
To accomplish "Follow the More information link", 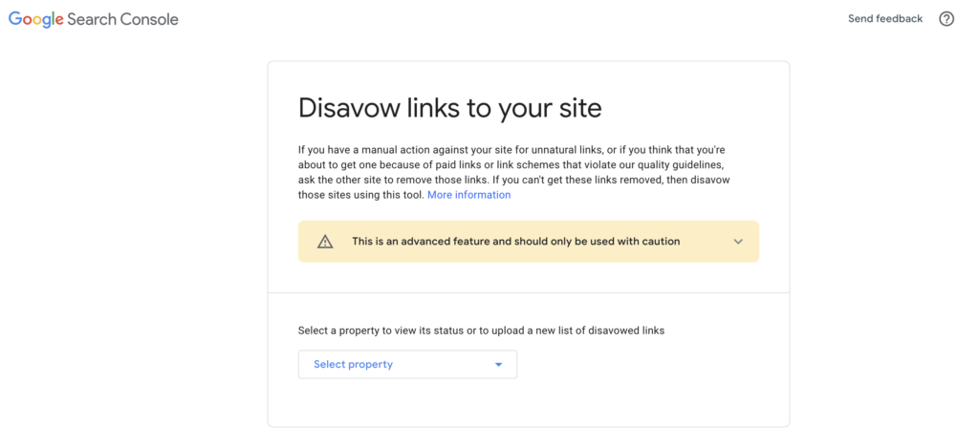I will pos(468,195).
